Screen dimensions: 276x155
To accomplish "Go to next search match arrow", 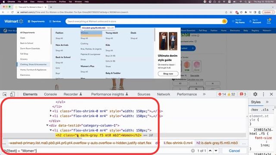I will click(216, 151).
